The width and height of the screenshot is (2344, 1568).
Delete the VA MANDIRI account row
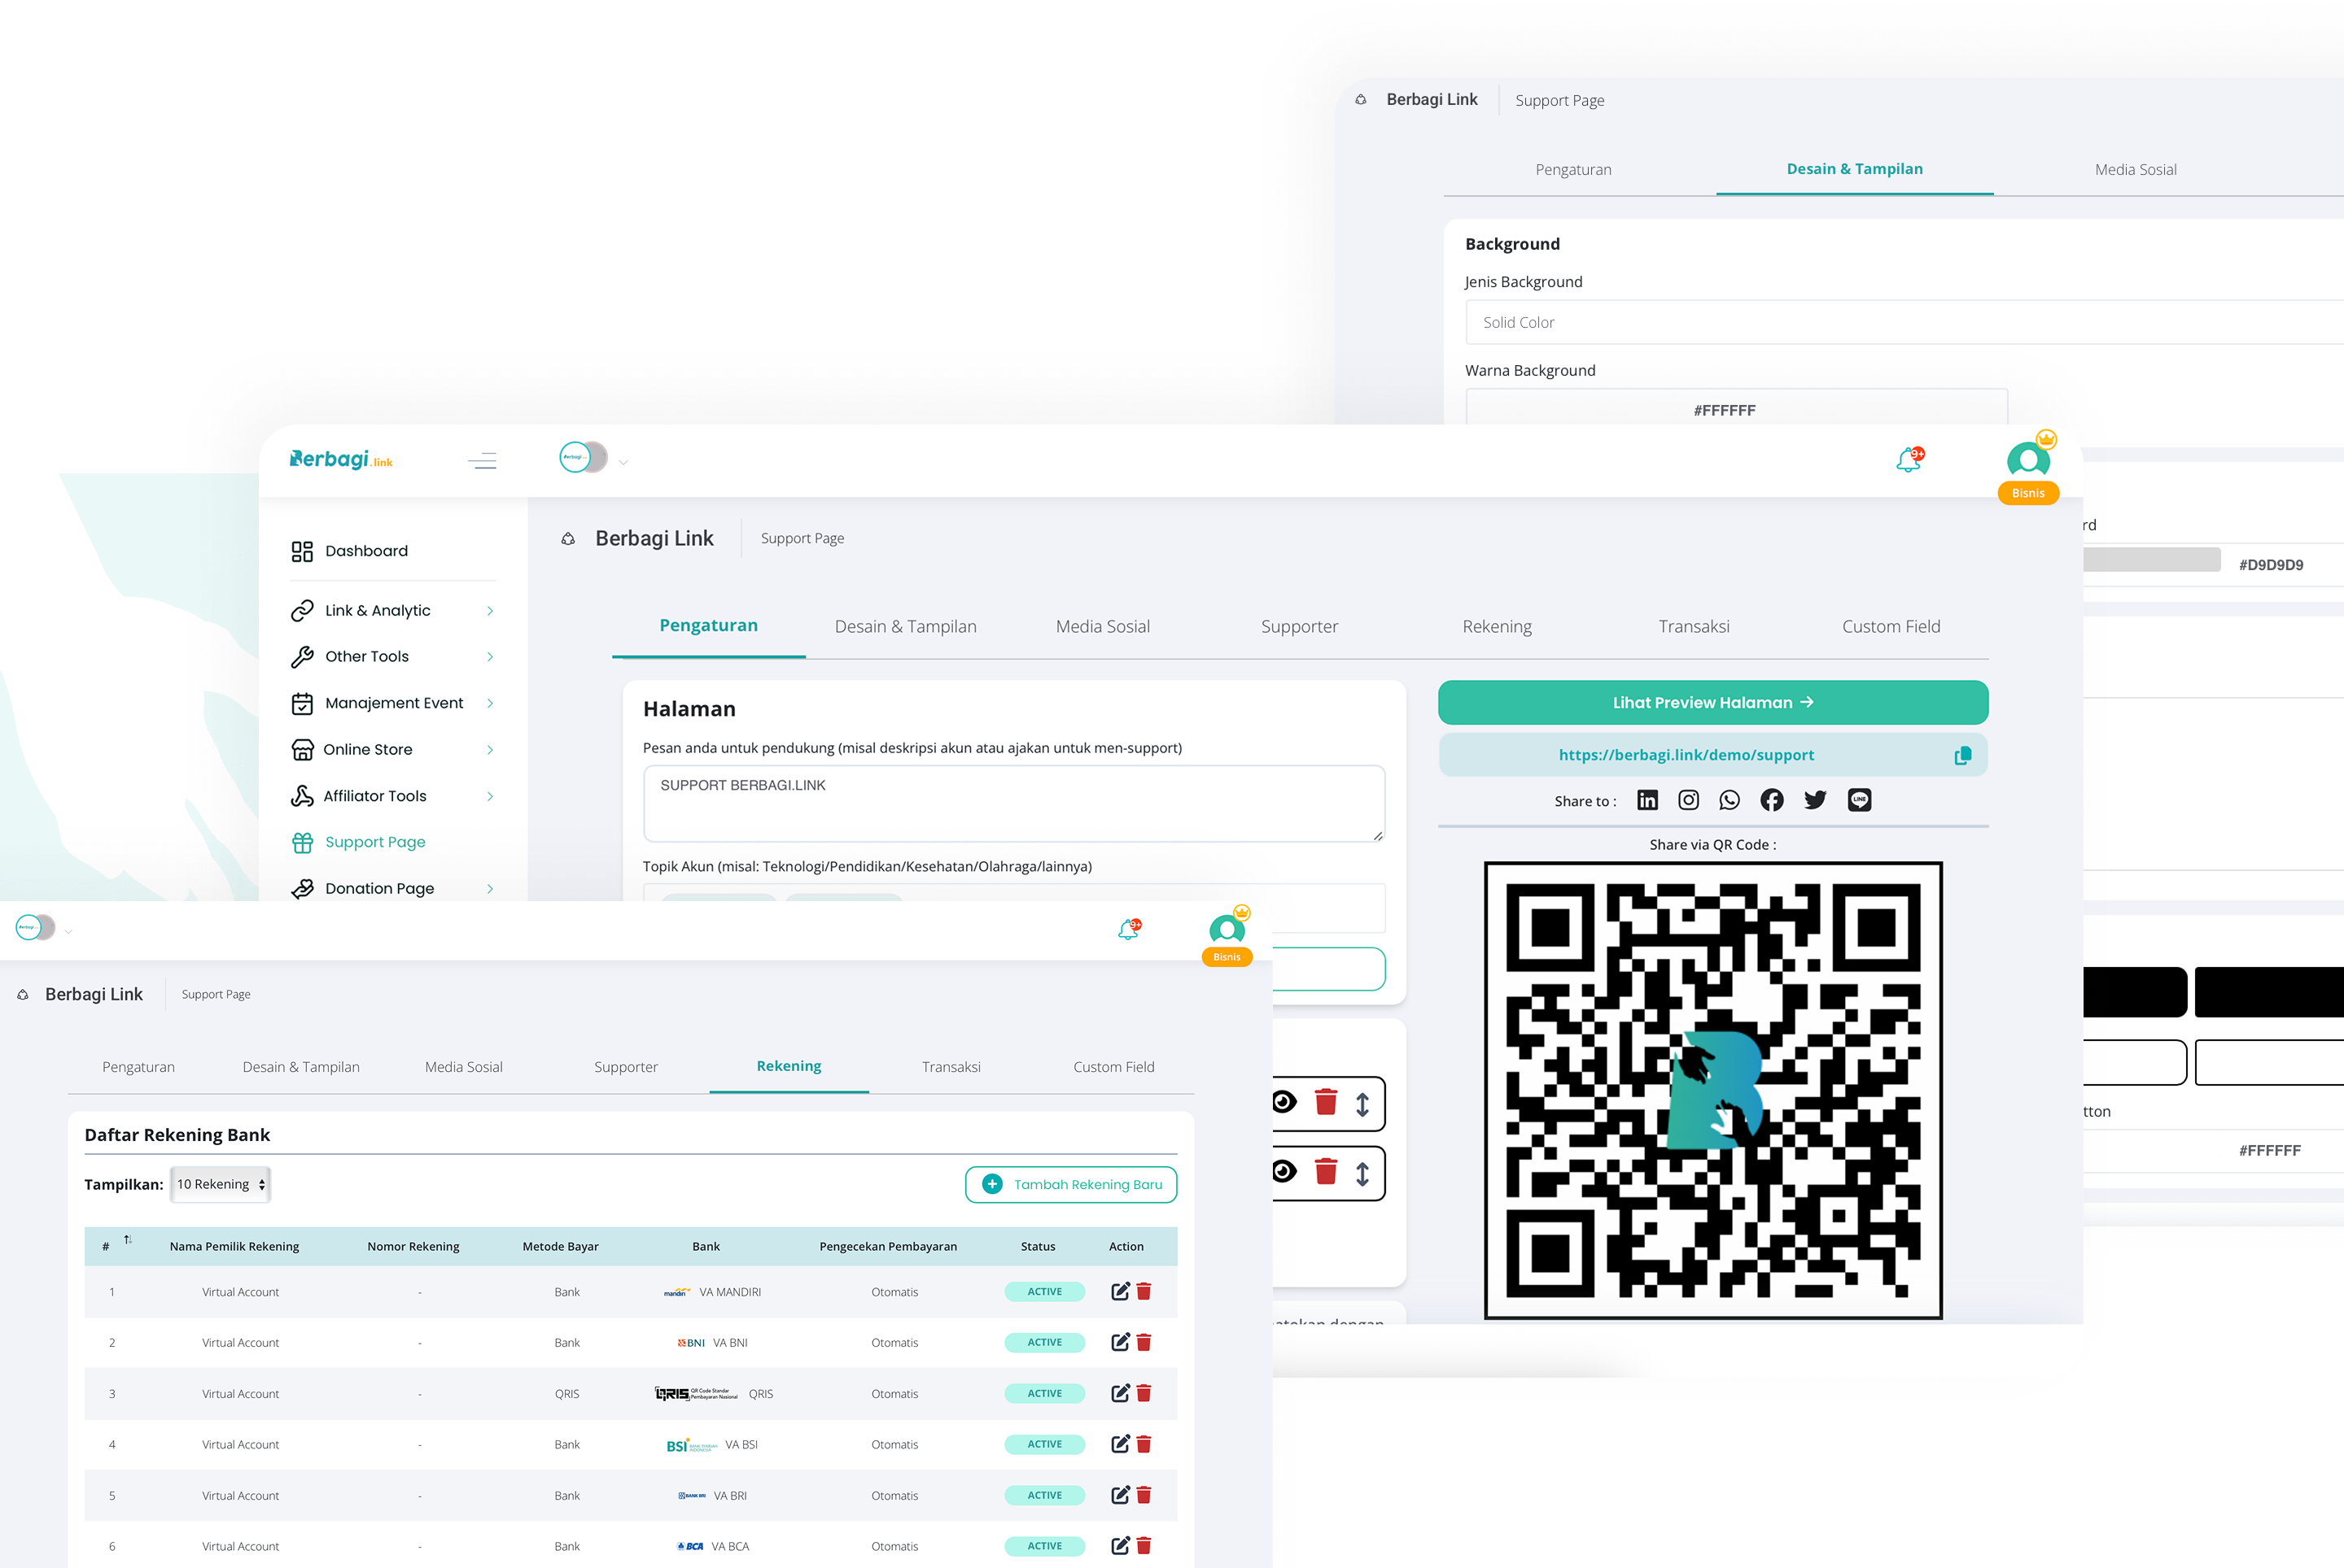pos(1144,1291)
